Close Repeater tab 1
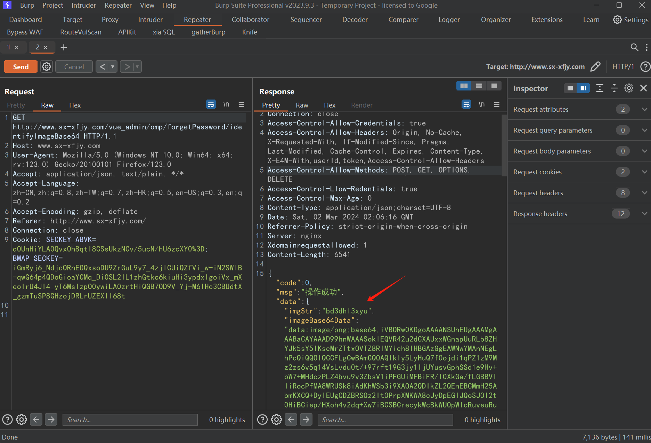Viewport: 651px width, 443px height. point(17,47)
